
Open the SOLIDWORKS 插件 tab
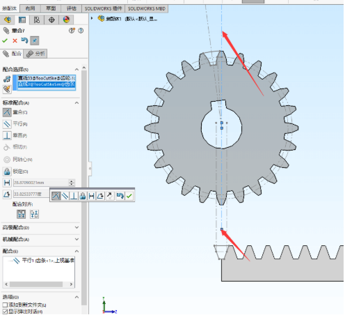pyautogui.click(x=103, y=8)
